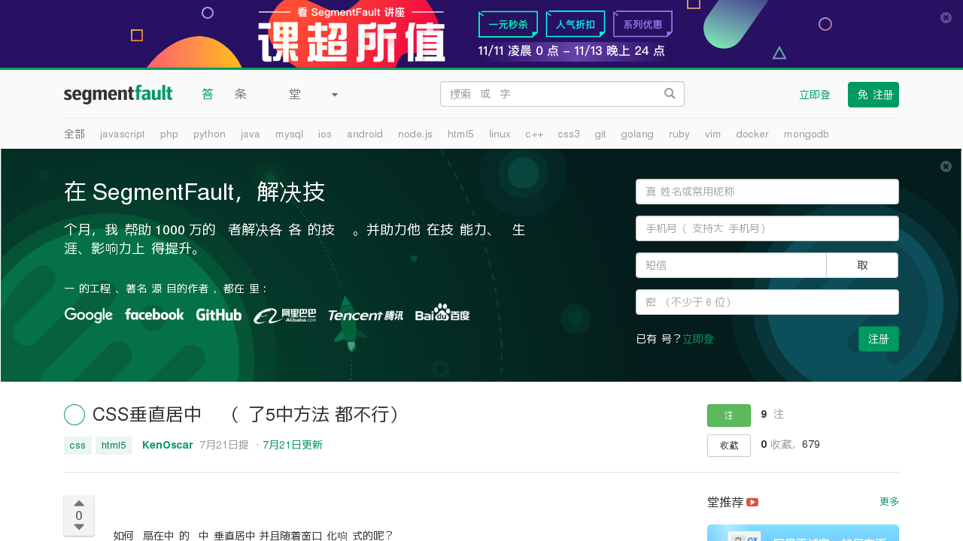Close the green signup banner

pos(946,166)
